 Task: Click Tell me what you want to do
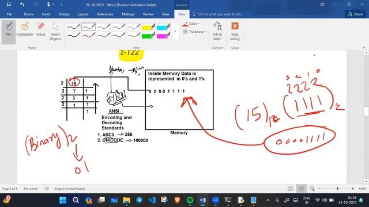[x=218, y=14]
